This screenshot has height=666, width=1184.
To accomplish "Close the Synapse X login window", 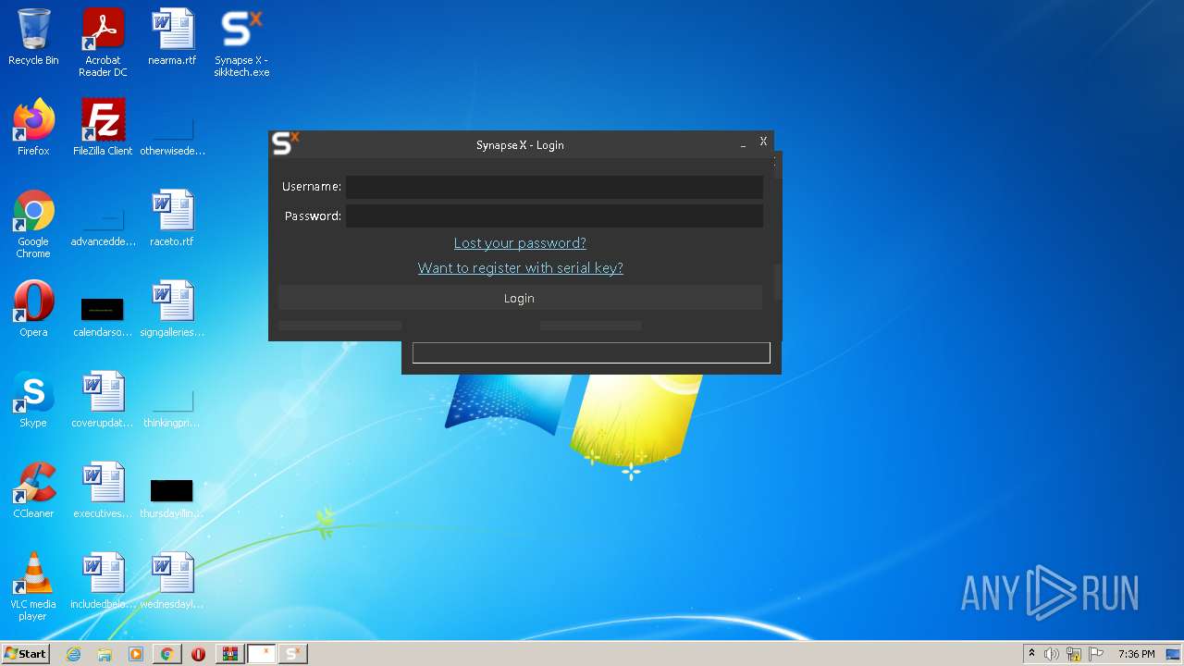I will [763, 142].
